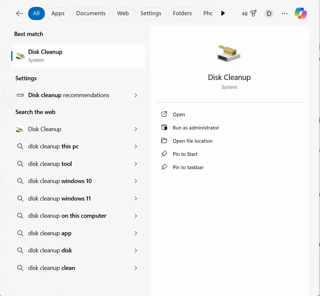The width and height of the screenshot is (320, 296).
Task: Switch to the Documents filter tab
Action: pos(91,13)
